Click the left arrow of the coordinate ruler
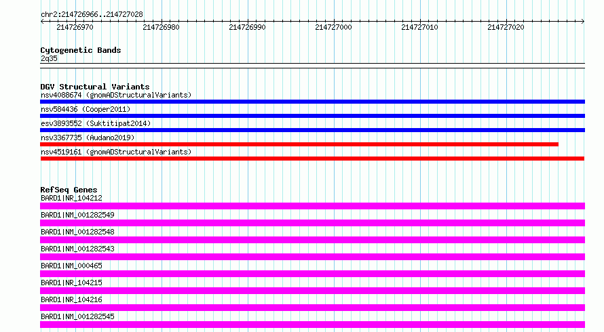 [x=42, y=22]
